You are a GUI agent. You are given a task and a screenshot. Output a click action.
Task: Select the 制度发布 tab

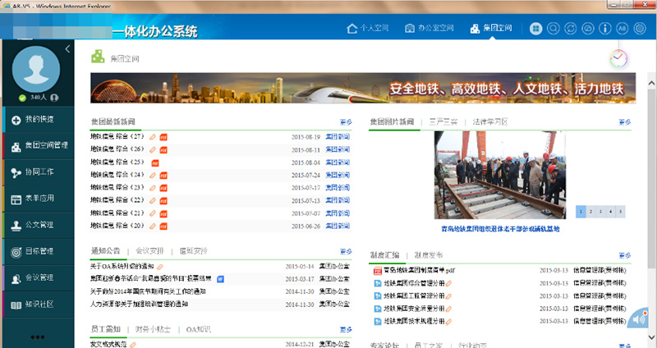[x=428, y=255]
